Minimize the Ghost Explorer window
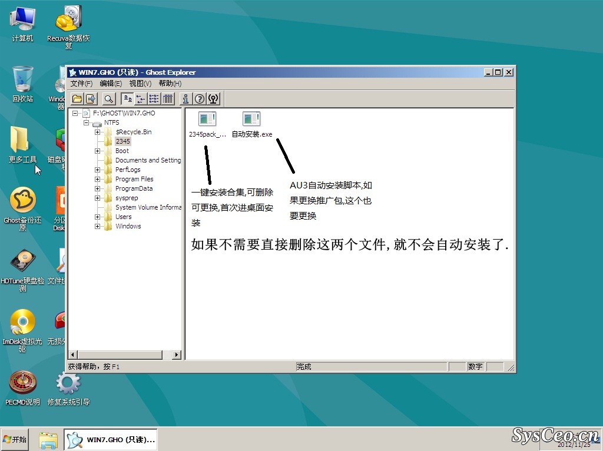 click(x=489, y=72)
